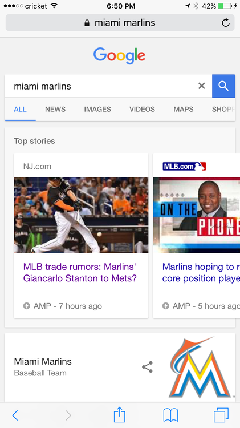Tap the Google logo
Image resolution: width=240 pixels, height=428 pixels.
120,56
